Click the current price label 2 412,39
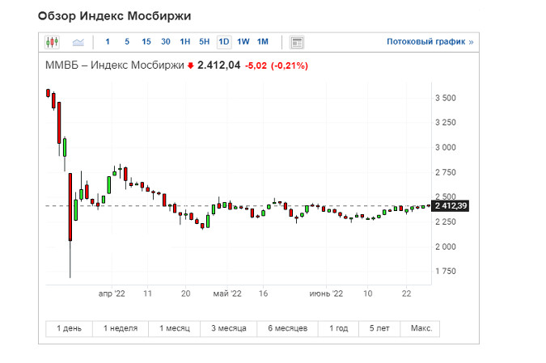 451,205
